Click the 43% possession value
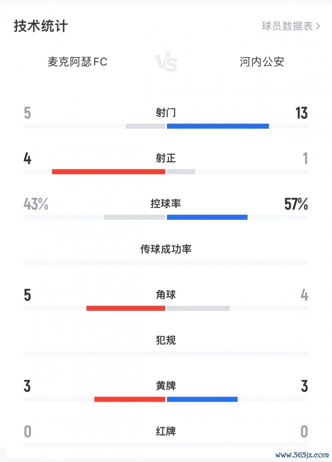The image size is (332, 462). [36, 204]
